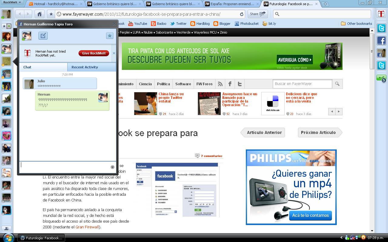
Task: Select the Recent Activity tab
Action: coord(92,67)
